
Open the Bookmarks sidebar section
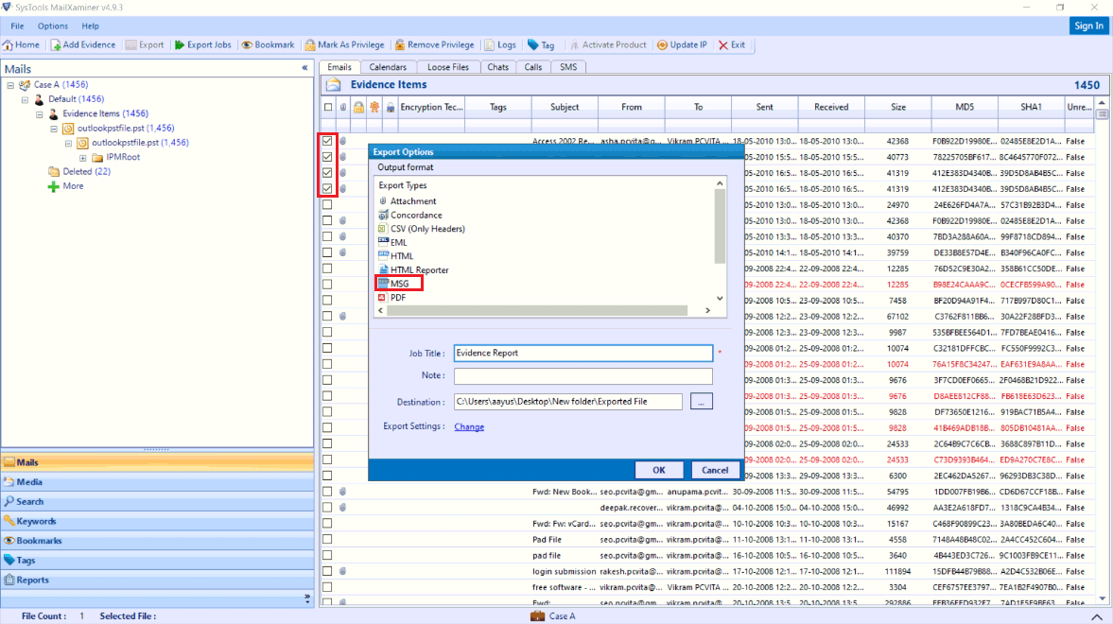[x=157, y=540]
